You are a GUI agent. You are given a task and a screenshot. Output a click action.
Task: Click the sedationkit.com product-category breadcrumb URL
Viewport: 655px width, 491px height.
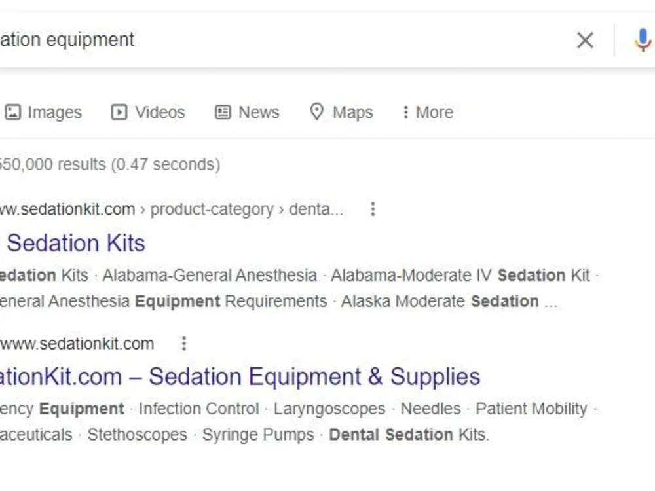click(171, 209)
